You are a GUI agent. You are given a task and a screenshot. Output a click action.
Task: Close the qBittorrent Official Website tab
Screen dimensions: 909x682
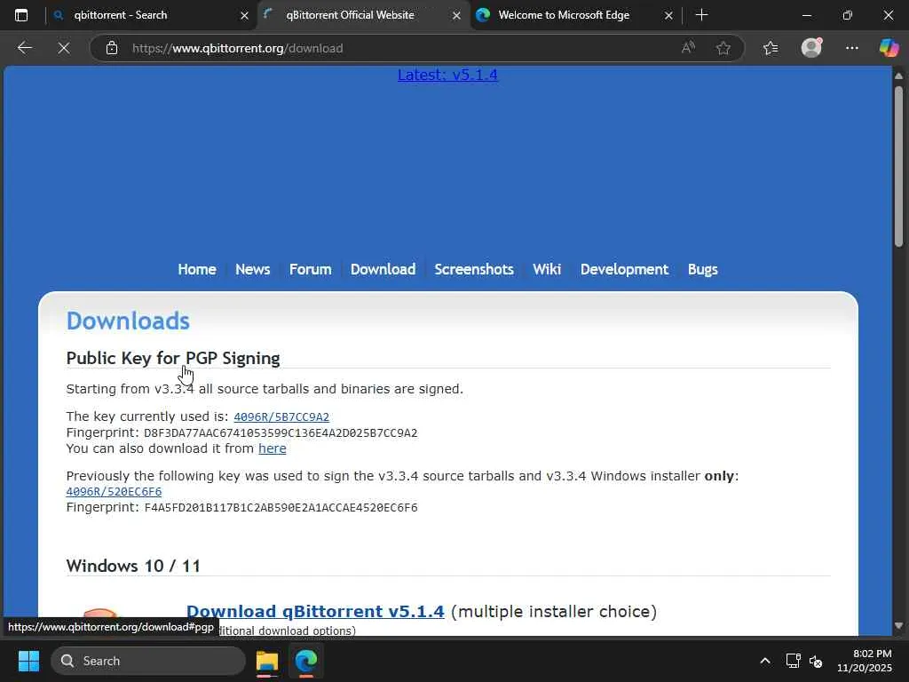click(x=457, y=16)
